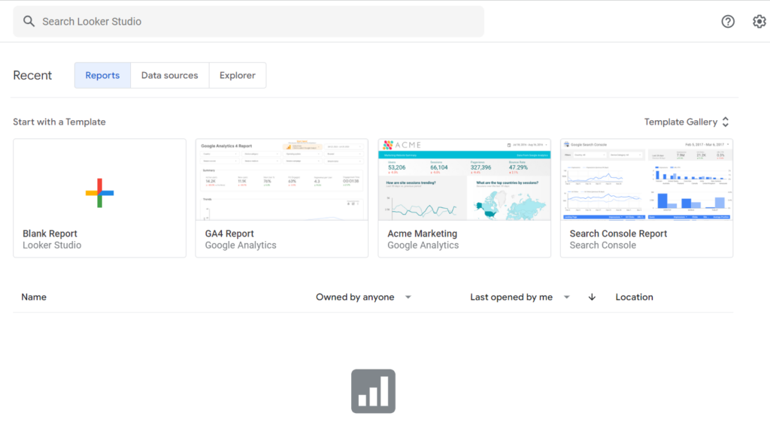
Task: Open the Blank Report title text
Action: [50, 234]
